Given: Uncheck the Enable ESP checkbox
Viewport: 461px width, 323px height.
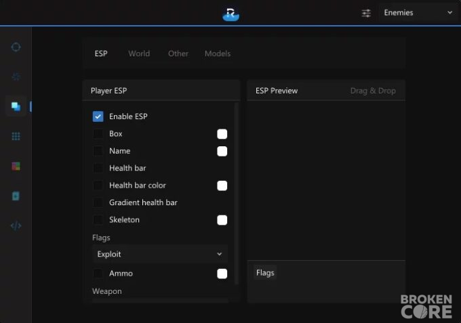Looking at the screenshot, I should tap(98, 116).
